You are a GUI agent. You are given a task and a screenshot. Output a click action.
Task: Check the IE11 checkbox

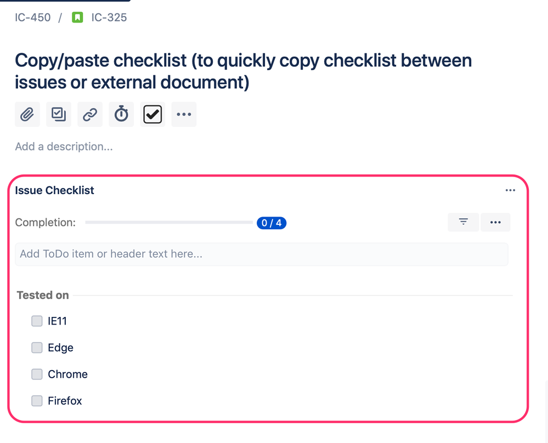click(37, 321)
